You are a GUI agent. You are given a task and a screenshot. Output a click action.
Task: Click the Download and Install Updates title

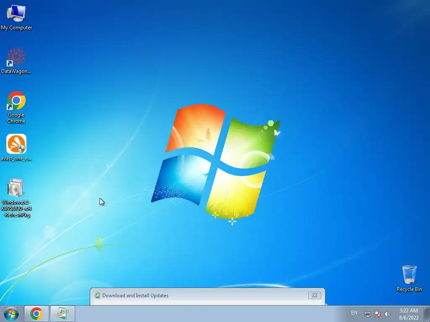[x=135, y=296]
